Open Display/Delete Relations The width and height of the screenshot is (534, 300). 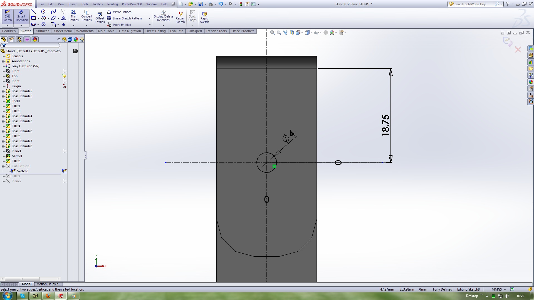tap(163, 16)
